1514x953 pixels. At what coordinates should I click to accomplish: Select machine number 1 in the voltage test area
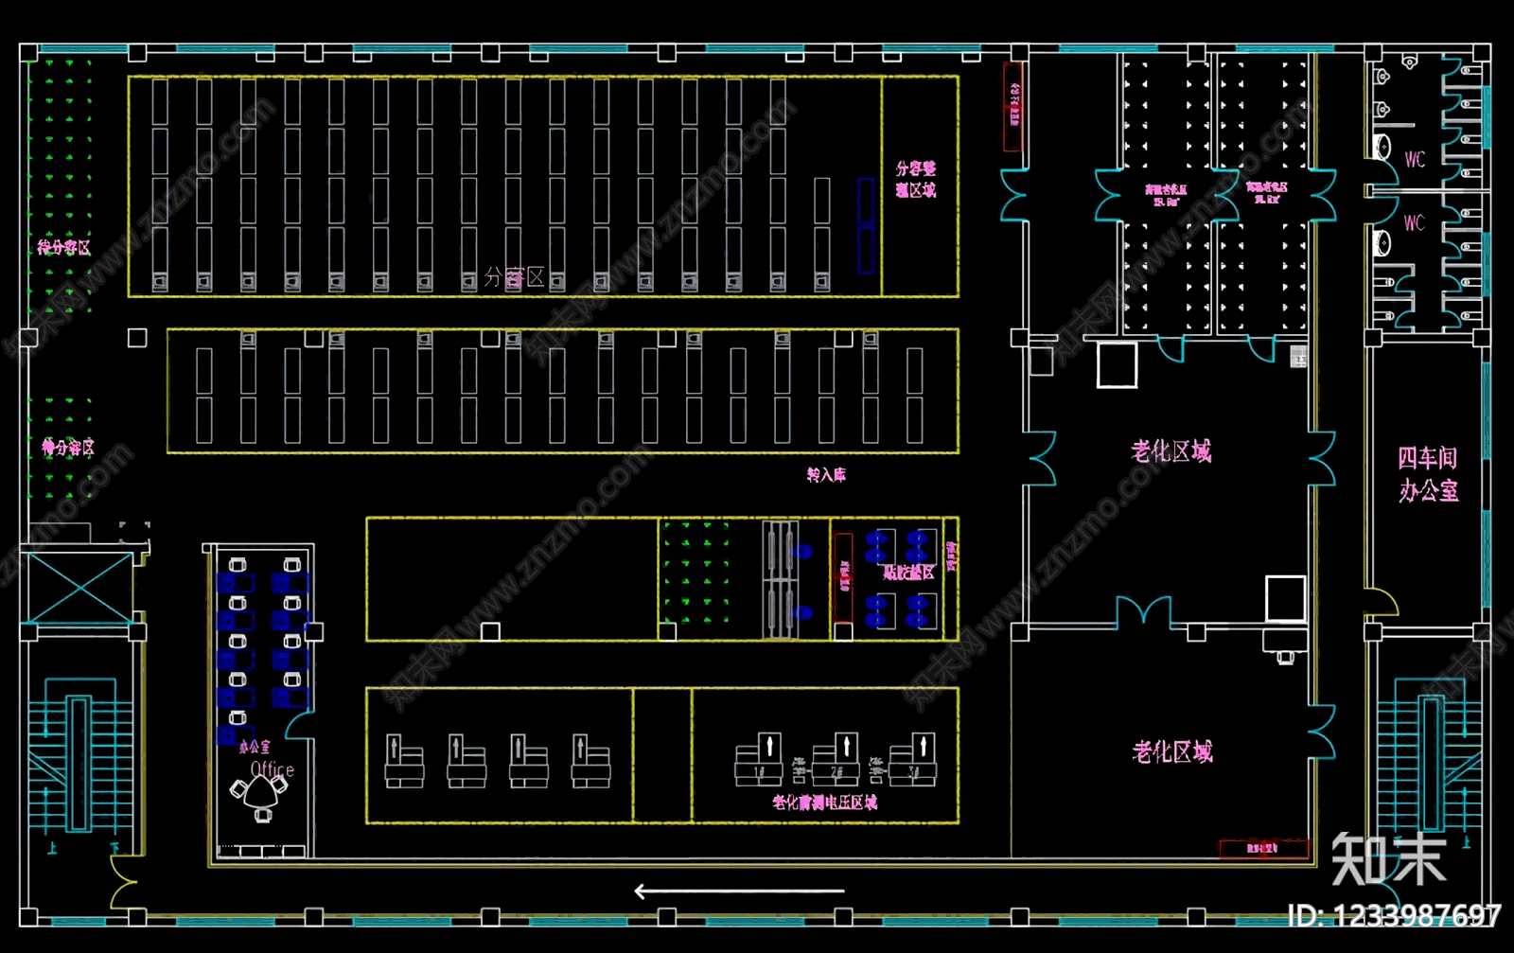pos(758,760)
